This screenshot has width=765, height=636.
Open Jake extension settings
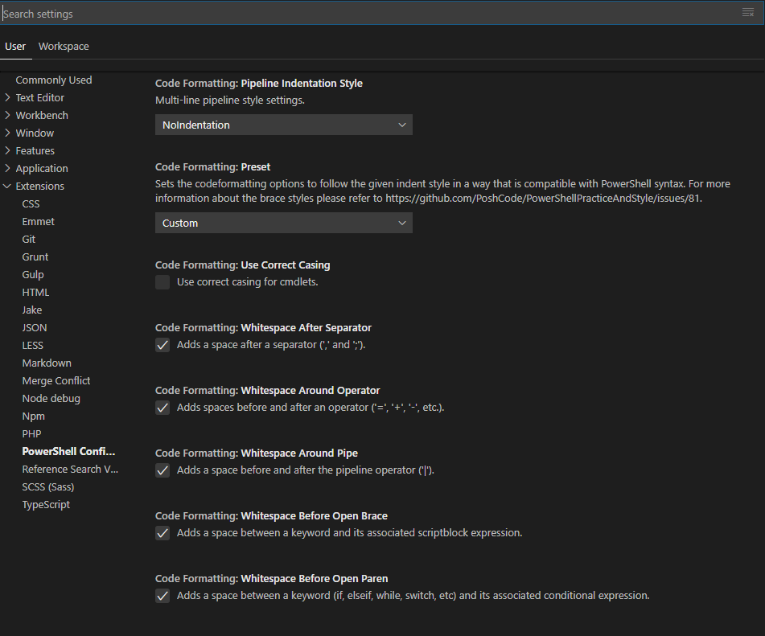click(31, 310)
